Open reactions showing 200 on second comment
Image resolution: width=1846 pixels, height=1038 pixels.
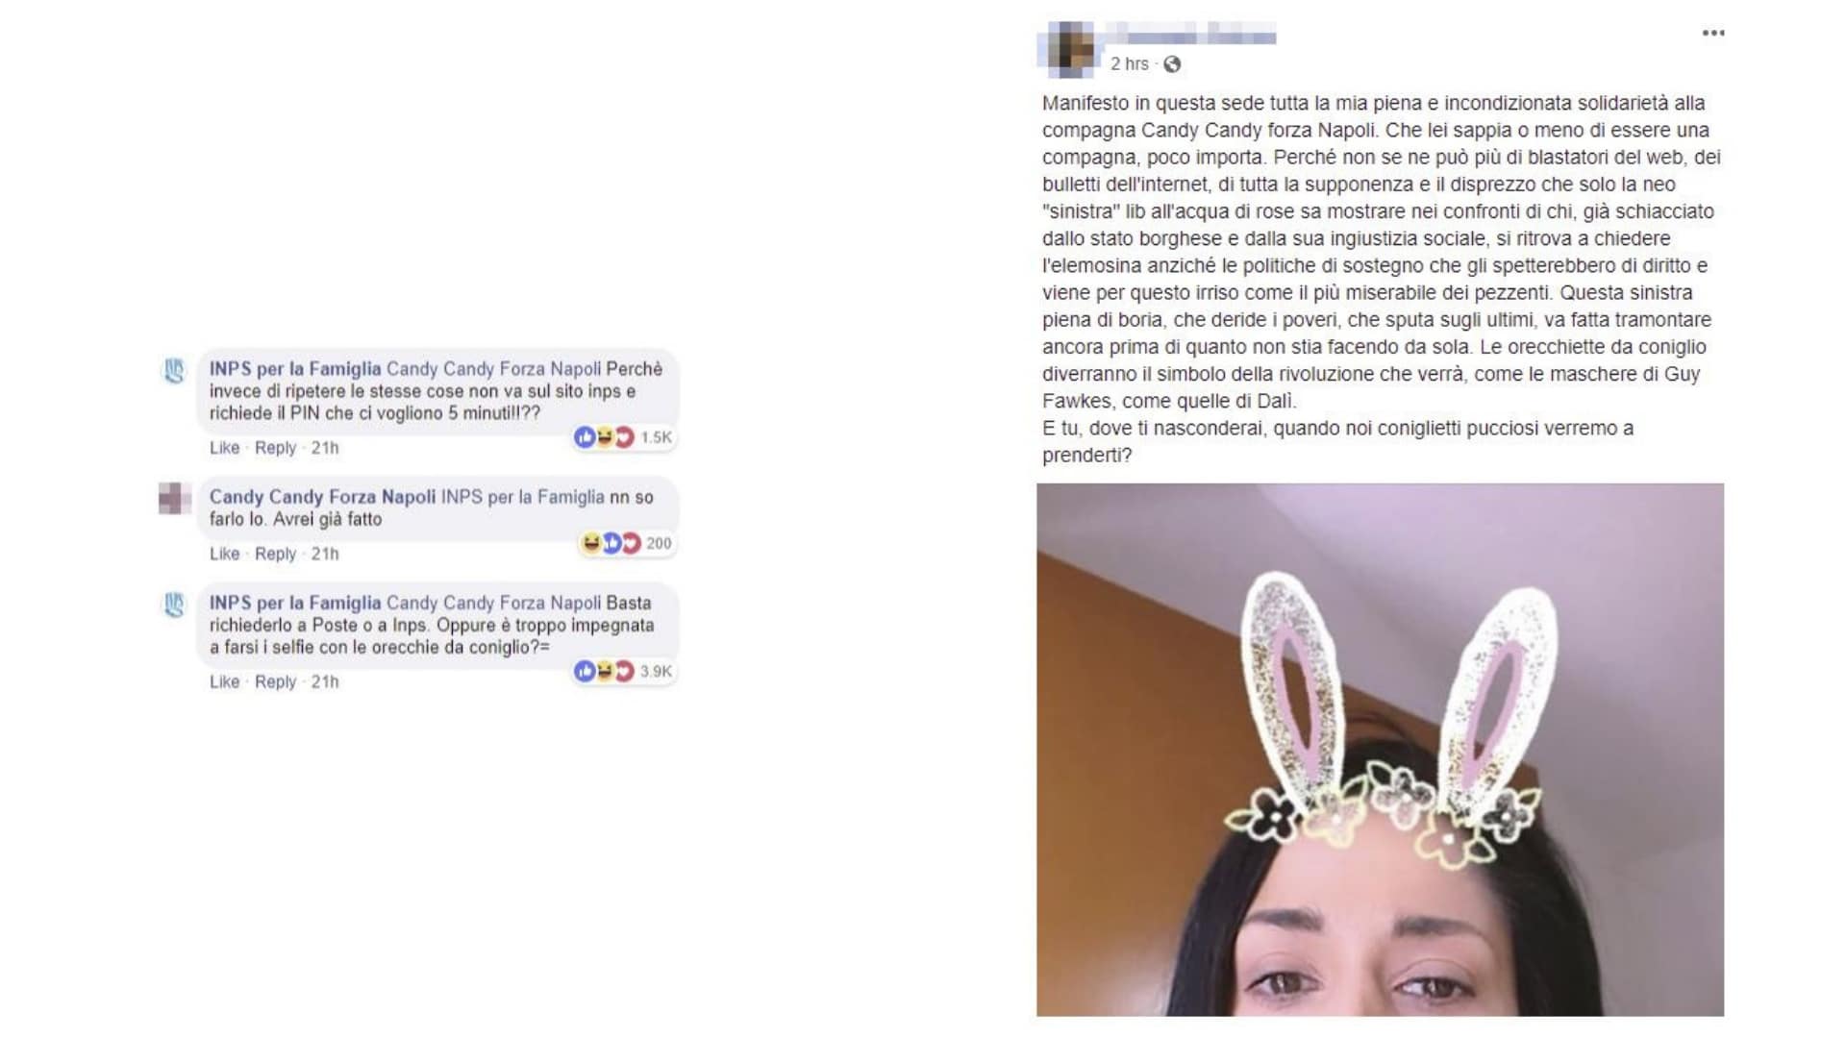coord(627,543)
